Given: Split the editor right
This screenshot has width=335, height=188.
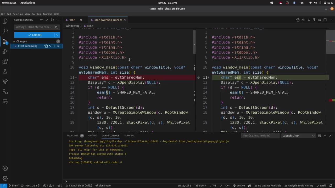Looking at the screenshot, I should pos(325,20).
